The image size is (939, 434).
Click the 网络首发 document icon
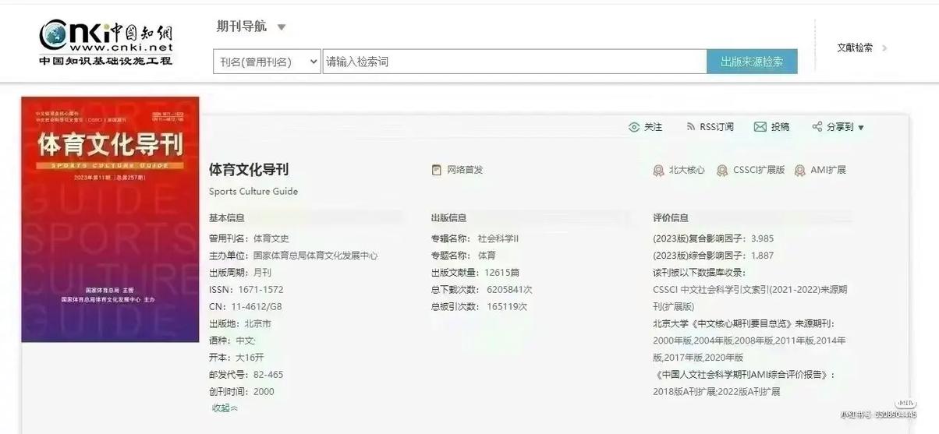pyautogui.click(x=436, y=170)
